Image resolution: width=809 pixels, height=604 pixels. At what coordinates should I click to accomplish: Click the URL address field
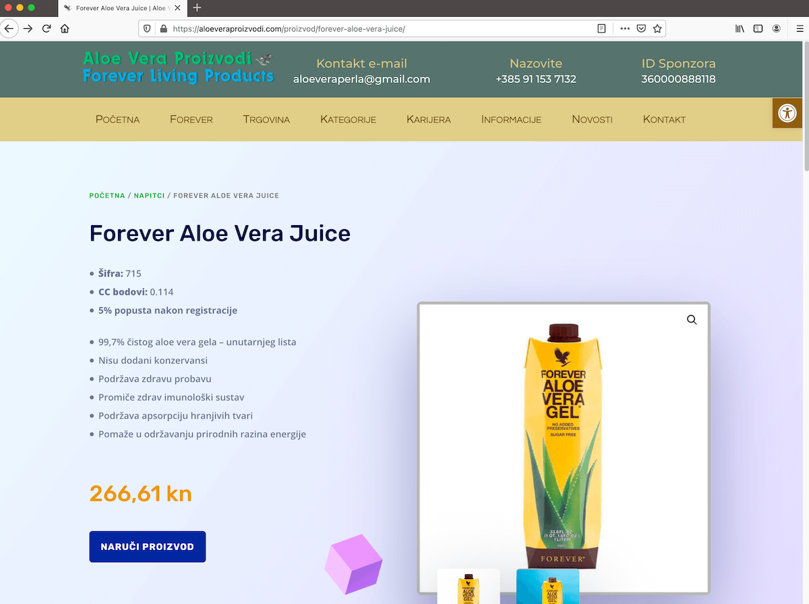click(378, 29)
